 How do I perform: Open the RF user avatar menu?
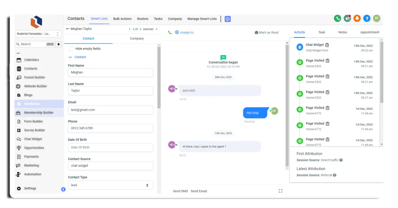point(376,19)
